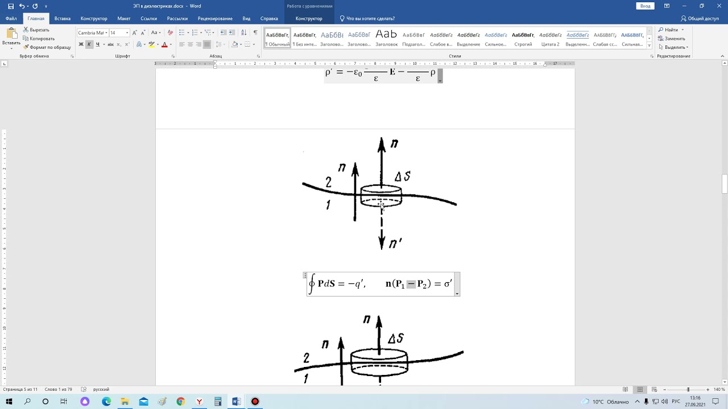The width and height of the screenshot is (728, 409).
Task: Click Найти (find) button
Action: 671,30
